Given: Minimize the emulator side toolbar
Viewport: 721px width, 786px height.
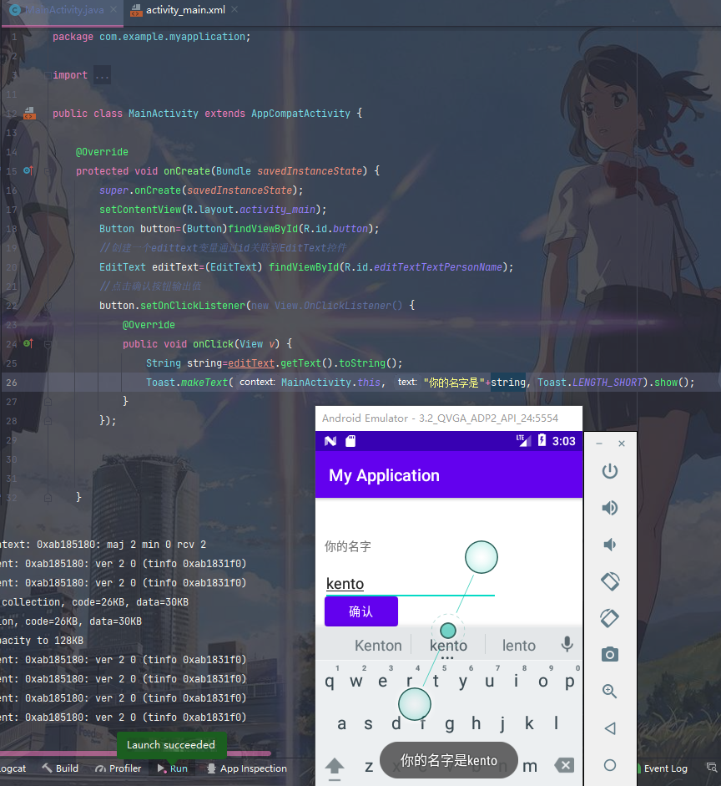Looking at the screenshot, I should pos(599,444).
